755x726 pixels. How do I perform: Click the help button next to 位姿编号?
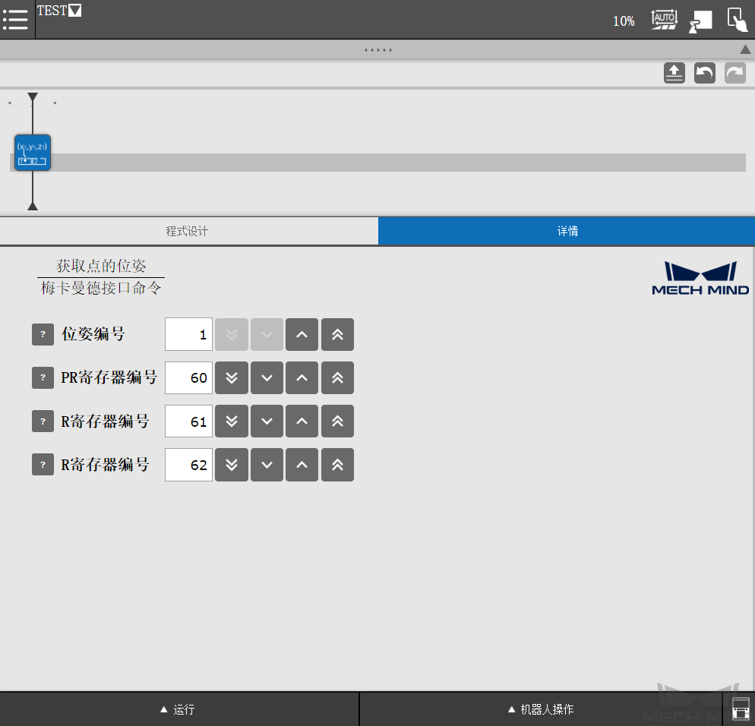pos(43,334)
